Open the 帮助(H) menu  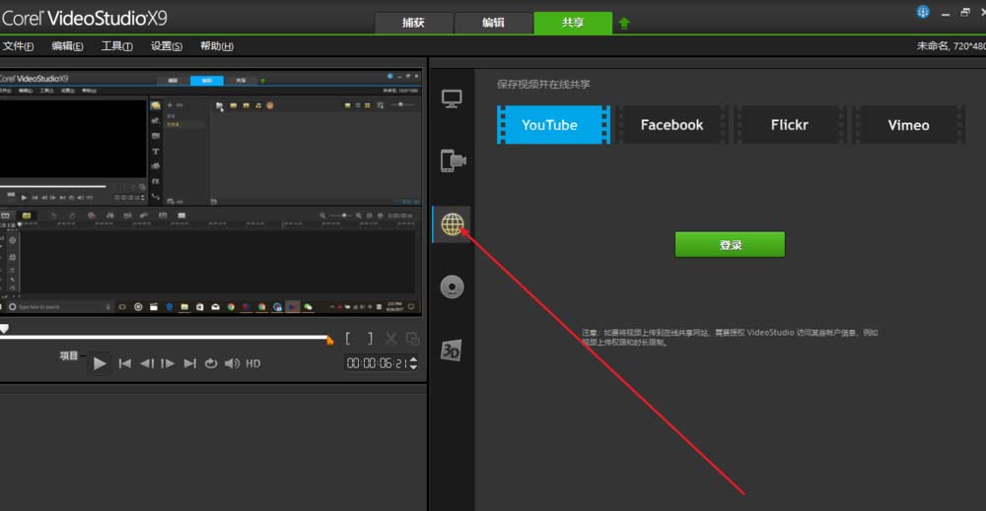[x=217, y=46]
